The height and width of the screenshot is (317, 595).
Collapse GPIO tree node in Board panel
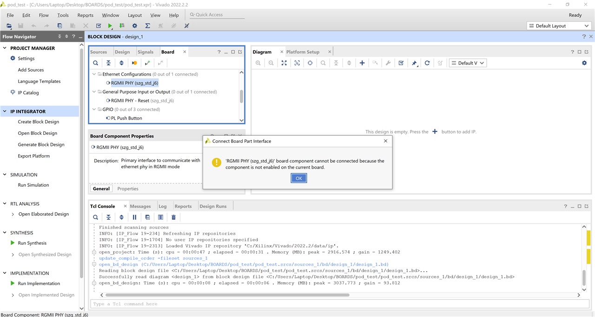(94, 109)
